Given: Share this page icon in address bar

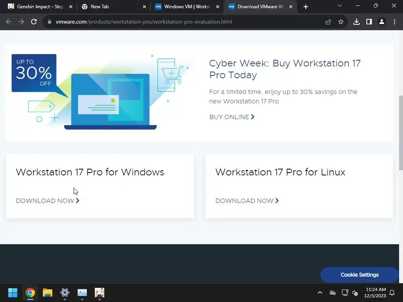Looking at the screenshot, I should (x=328, y=22).
